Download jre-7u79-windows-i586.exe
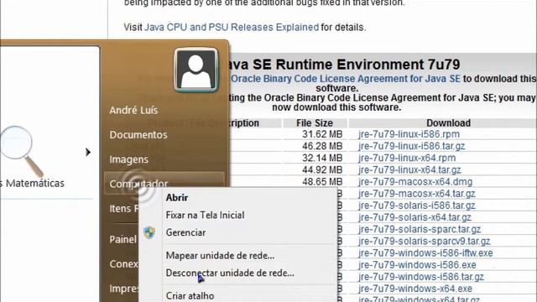 [417, 265]
